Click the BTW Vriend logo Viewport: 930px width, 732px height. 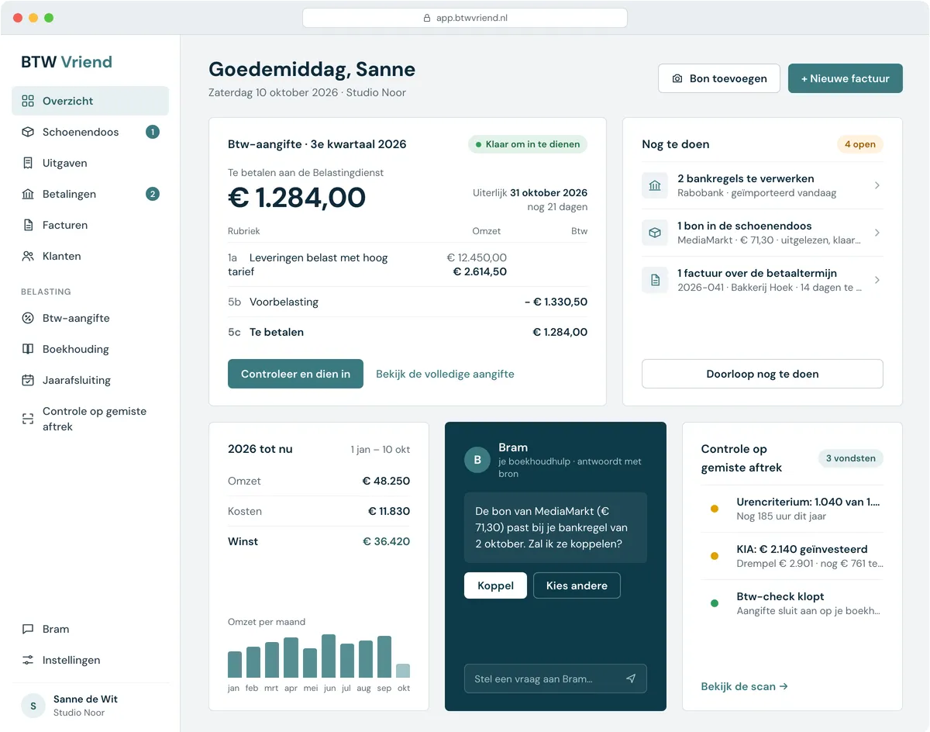point(67,62)
